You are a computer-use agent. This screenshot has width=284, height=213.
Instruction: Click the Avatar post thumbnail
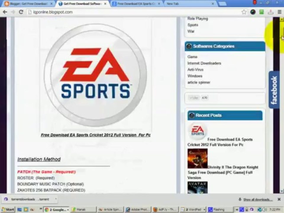(x=198, y=188)
